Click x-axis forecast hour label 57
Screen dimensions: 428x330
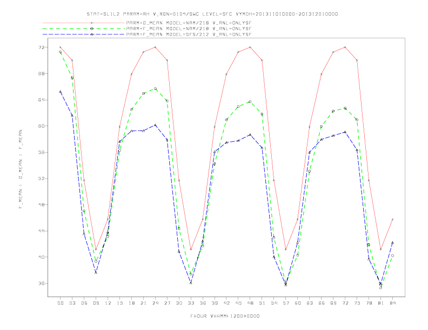pyautogui.click(x=286, y=303)
